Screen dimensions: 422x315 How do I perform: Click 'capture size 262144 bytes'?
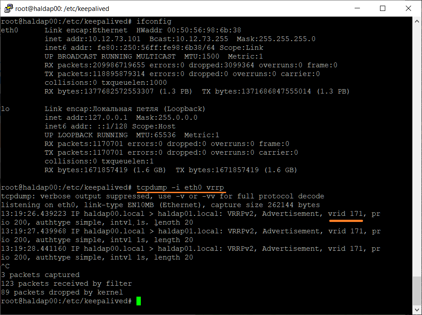tap(265, 205)
